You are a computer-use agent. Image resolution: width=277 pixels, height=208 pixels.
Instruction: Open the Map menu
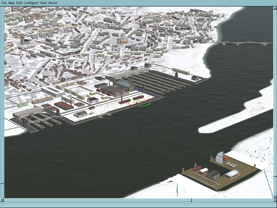point(11,3)
